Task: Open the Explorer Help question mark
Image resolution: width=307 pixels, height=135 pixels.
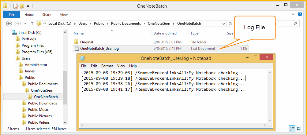Action: (300, 14)
